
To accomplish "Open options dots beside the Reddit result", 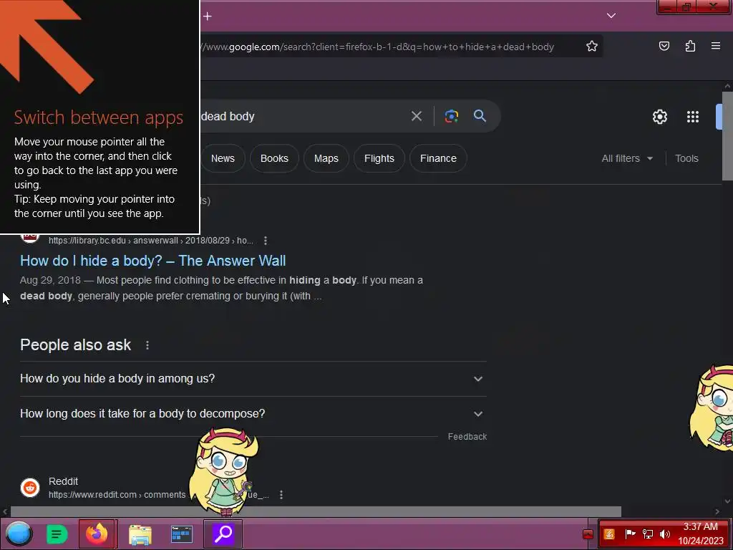I will pos(281,495).
